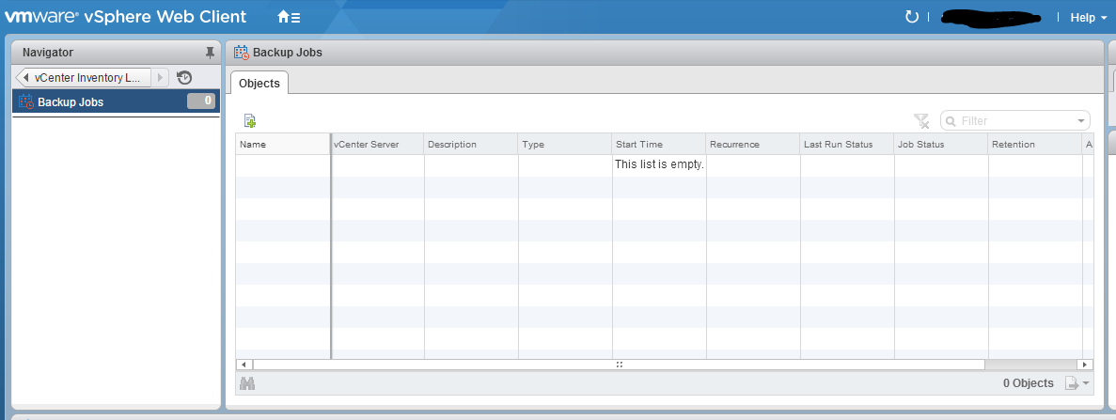Image resolution: width=1116 pixels, height=420 pixels.
Task: Sort by Job Status column header
Action: (x=940, y=145)
